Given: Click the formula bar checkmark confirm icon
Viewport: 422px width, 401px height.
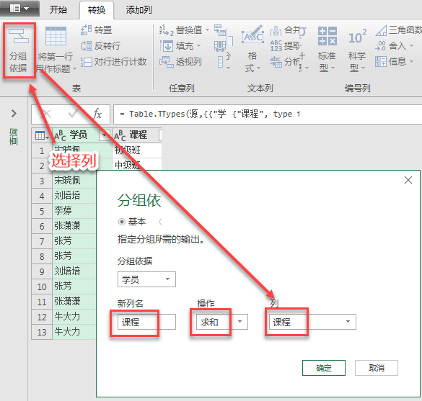Looking at the screenshot, I should (73, 114).
